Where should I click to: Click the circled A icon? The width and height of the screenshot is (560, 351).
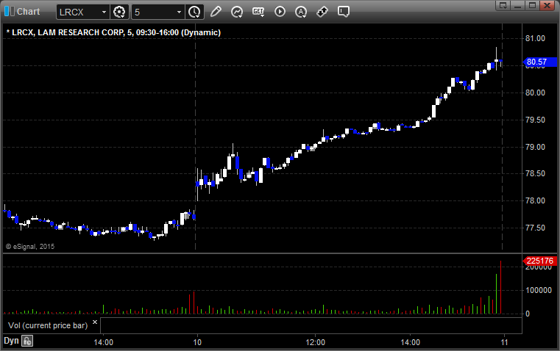point(301,12)
